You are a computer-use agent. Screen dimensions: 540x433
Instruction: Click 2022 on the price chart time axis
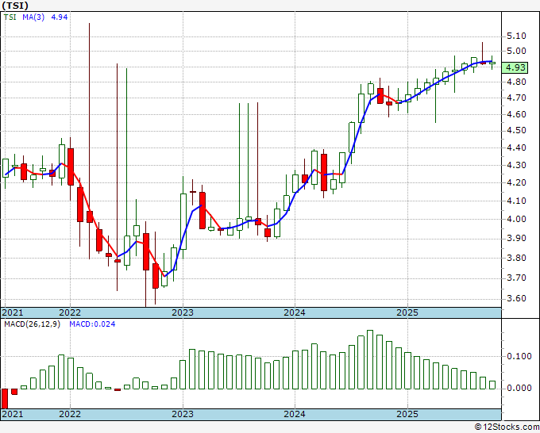click(70, 312)
